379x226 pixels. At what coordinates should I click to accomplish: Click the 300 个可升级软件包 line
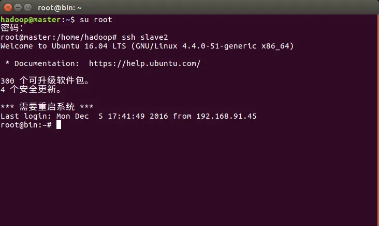[x=45, y=80]
